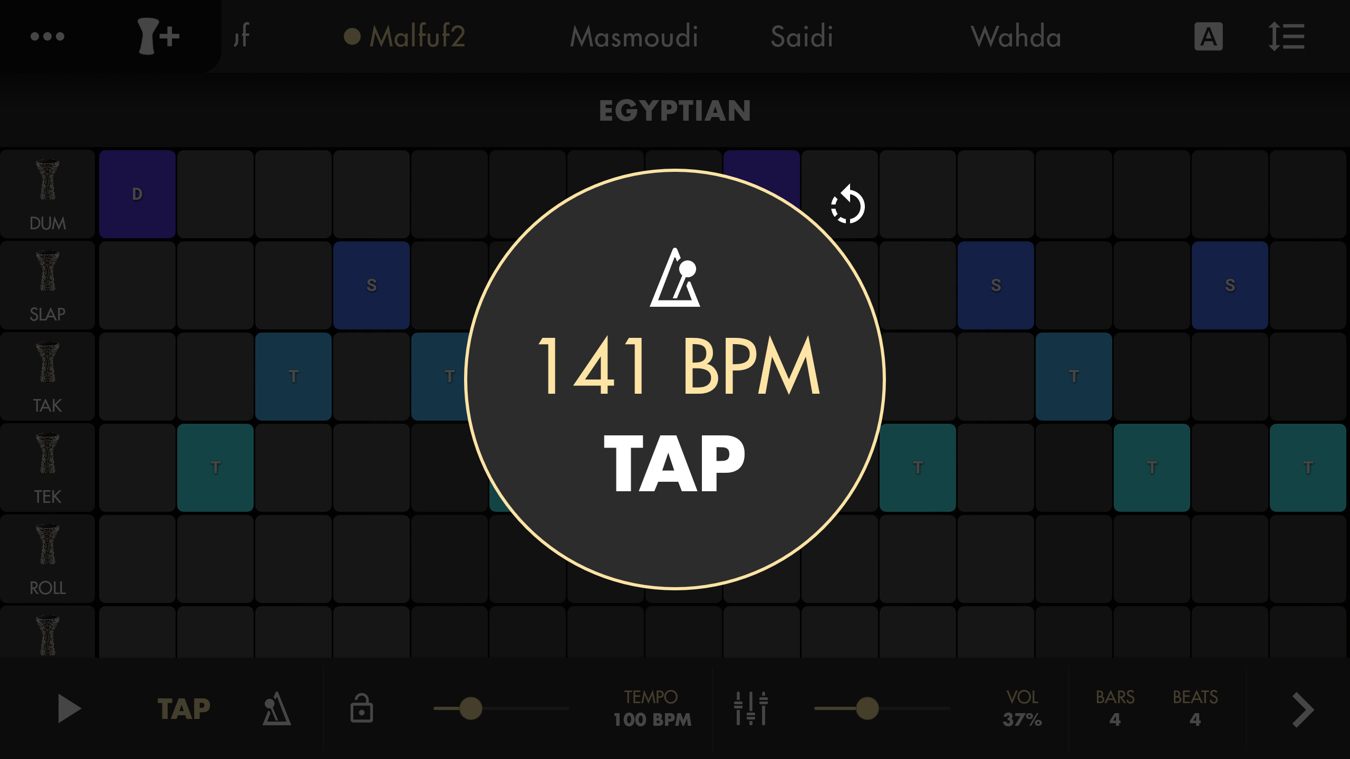Add a new drum rhythm

pos(158,36)
